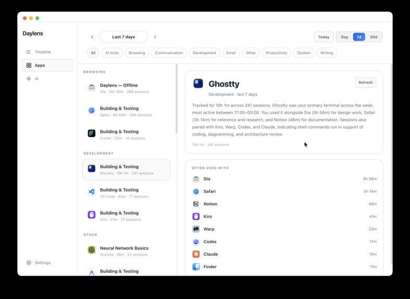This screenshot has height=299, width=410.
Task: Click app list vertical scrollbar
Action: pos(177,99)
